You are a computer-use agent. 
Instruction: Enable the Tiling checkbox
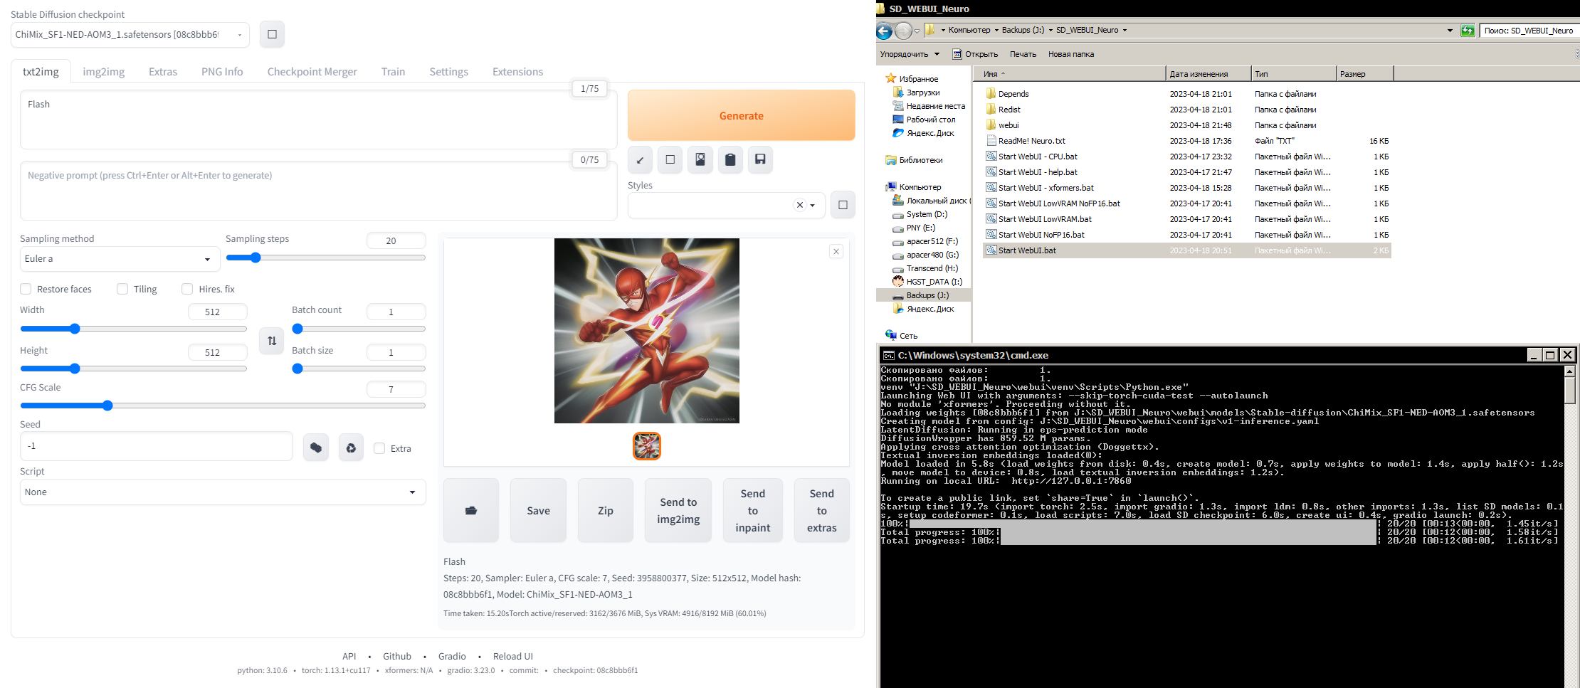coord(122,289)
